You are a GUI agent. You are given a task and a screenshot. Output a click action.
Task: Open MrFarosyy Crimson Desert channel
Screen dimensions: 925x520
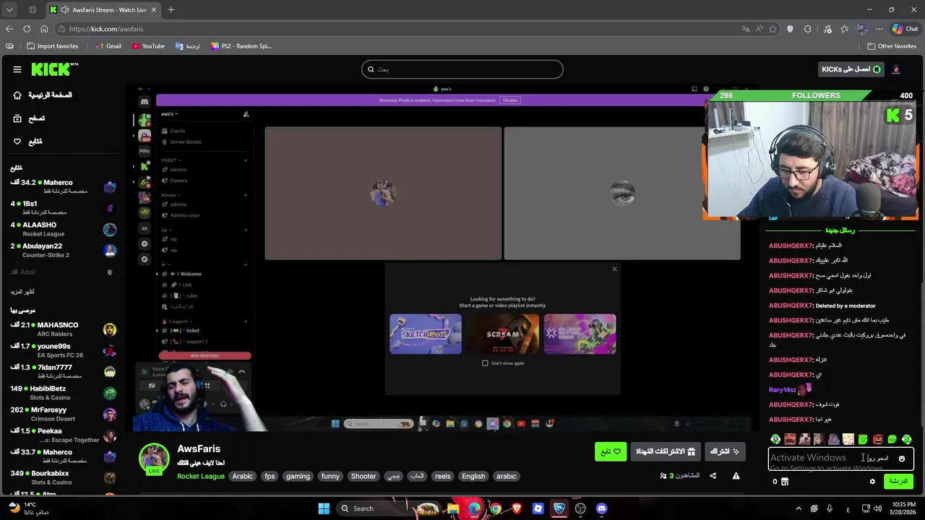pyautogui.click(x=63, y=414)
